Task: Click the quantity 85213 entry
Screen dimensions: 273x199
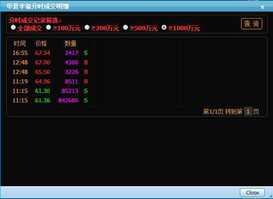Action: click(x=70, y=91)
